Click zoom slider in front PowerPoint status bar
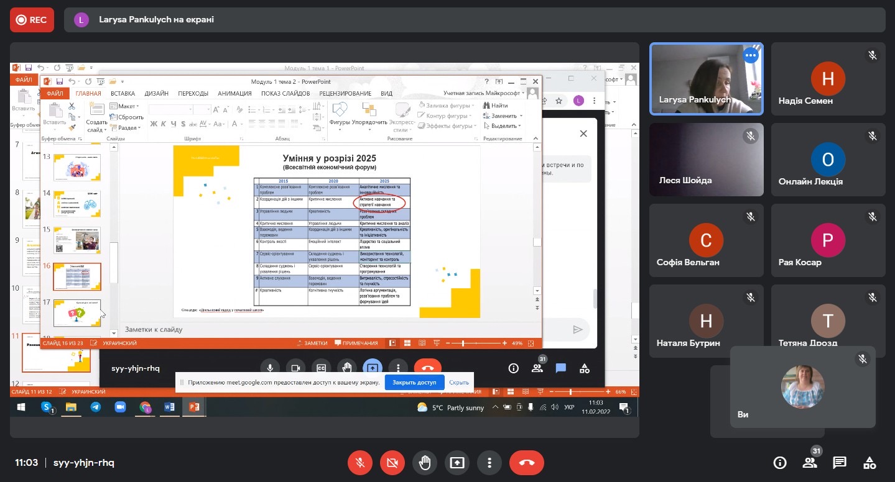895x482 pixels. coord(478,343)
